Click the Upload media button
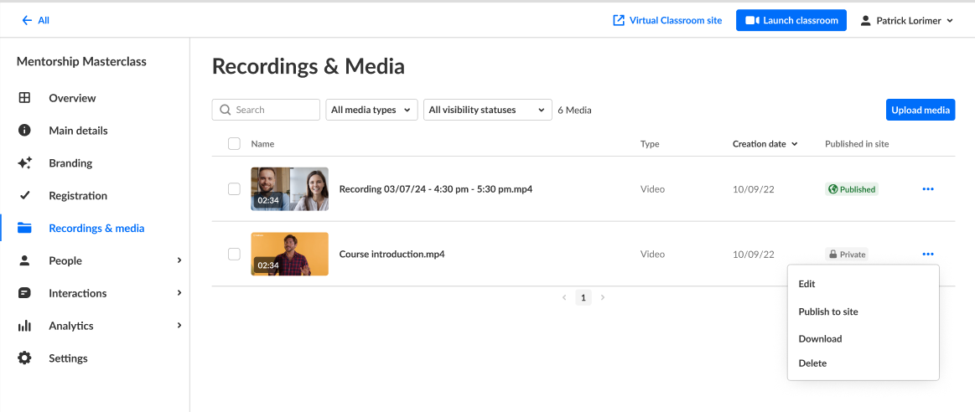The width and height of the screenshot is (975, 412). [x=920, y=110]
